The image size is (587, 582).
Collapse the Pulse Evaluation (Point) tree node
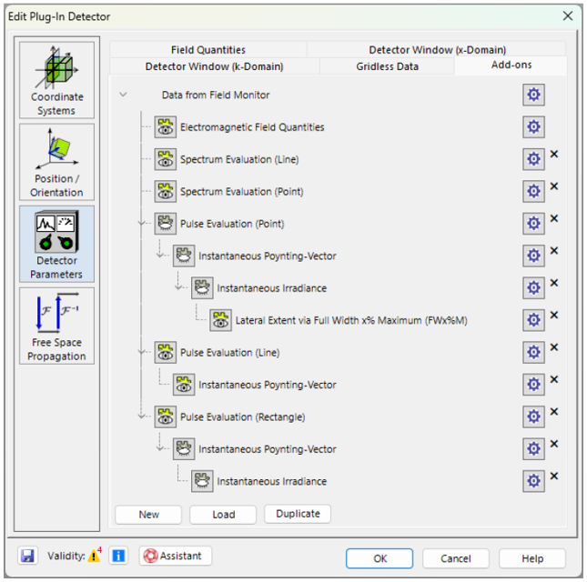point(141,224)
